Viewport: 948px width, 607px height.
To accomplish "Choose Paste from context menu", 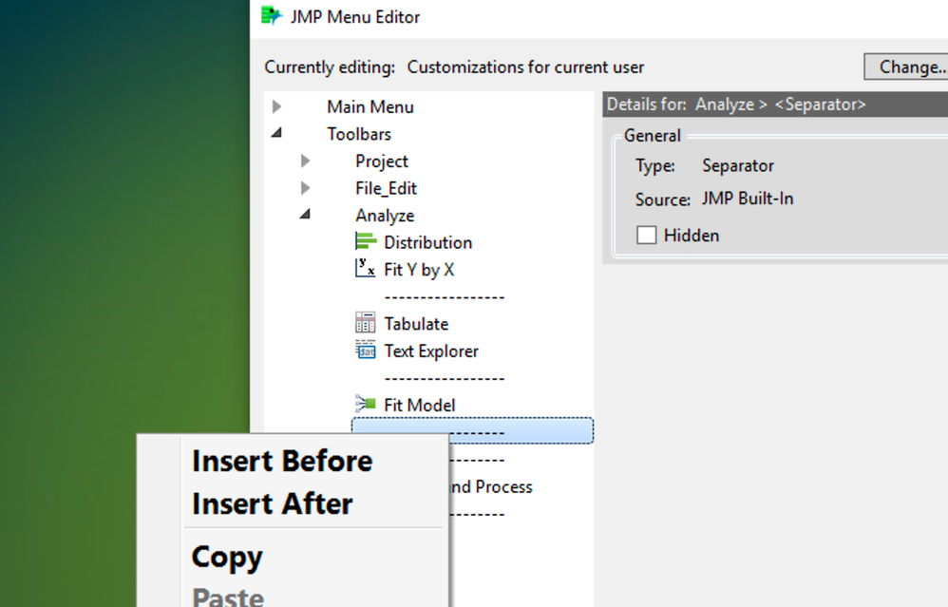I will (228, 598).
